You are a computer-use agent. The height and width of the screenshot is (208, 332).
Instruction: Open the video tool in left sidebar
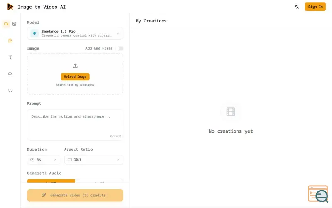[x=10, y=74]
